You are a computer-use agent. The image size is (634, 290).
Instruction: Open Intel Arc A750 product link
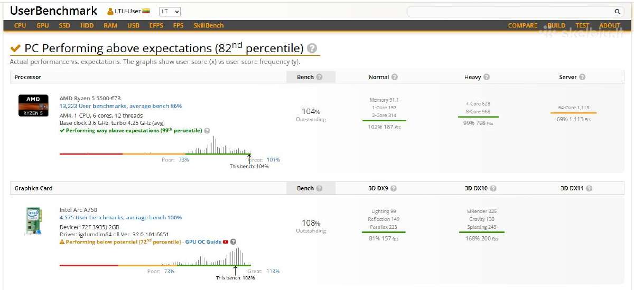click(x=78, y=210)
